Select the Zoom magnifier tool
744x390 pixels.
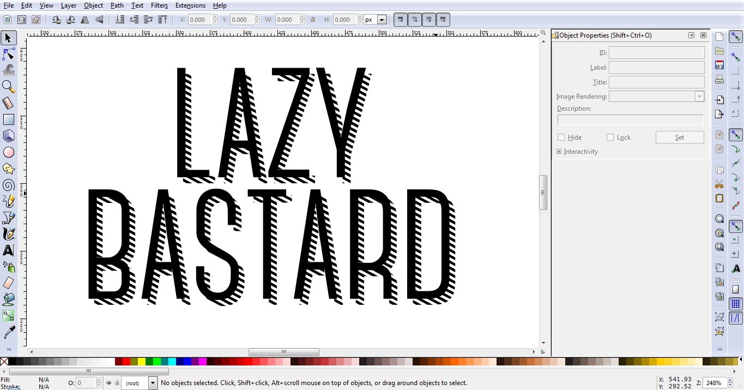[x=9, y=87]
